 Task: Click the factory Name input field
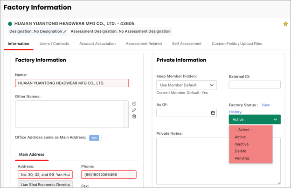72,83
